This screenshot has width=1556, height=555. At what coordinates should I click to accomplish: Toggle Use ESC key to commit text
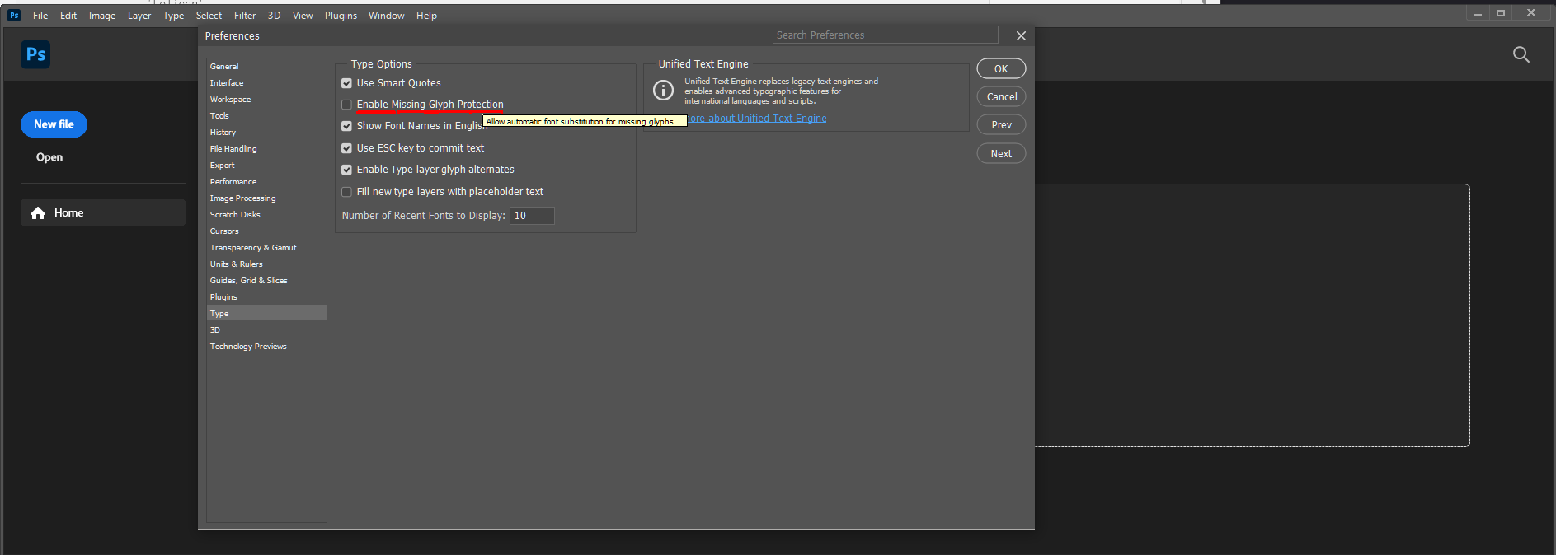pyautogui.click(x=346, y=148)
